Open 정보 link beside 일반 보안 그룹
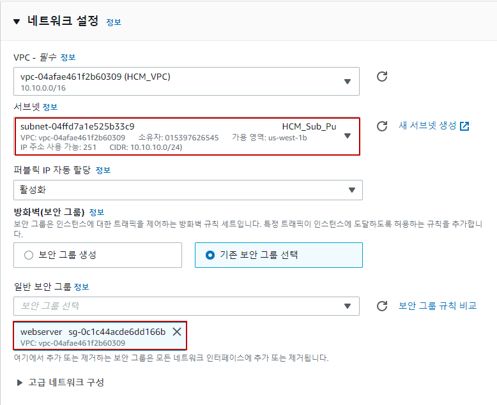Viewport: 497px width, 405px height. click(82, 286)
